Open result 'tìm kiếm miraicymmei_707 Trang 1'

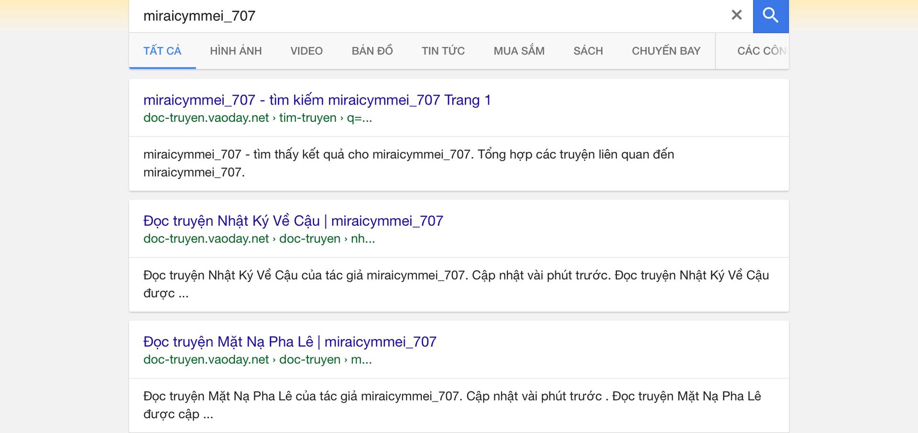click(x=317, y=100)
